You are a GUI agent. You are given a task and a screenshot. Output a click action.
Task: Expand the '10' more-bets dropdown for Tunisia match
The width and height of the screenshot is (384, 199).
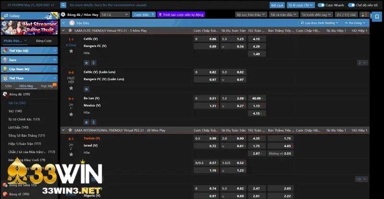pyautogui.click(x=361, y=179)
